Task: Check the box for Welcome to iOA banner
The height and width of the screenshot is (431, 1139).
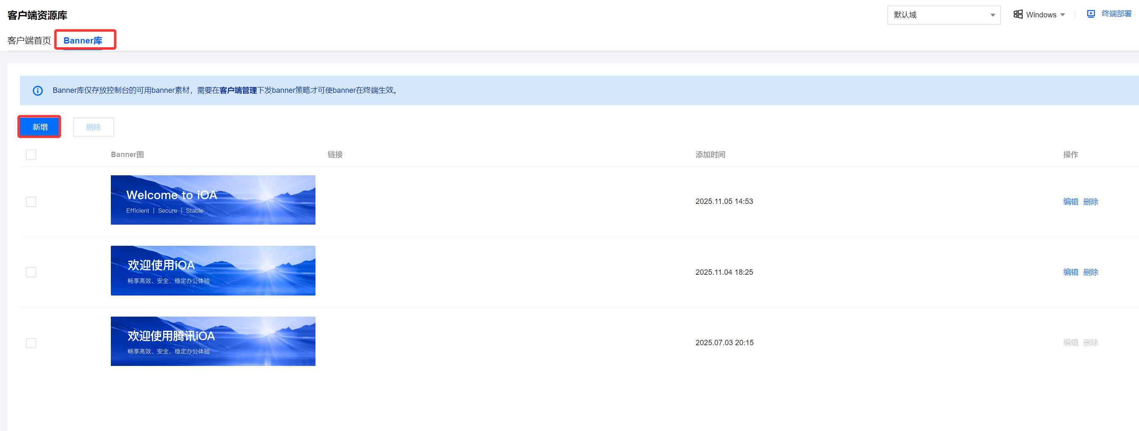Action: (x=31, y=202)
